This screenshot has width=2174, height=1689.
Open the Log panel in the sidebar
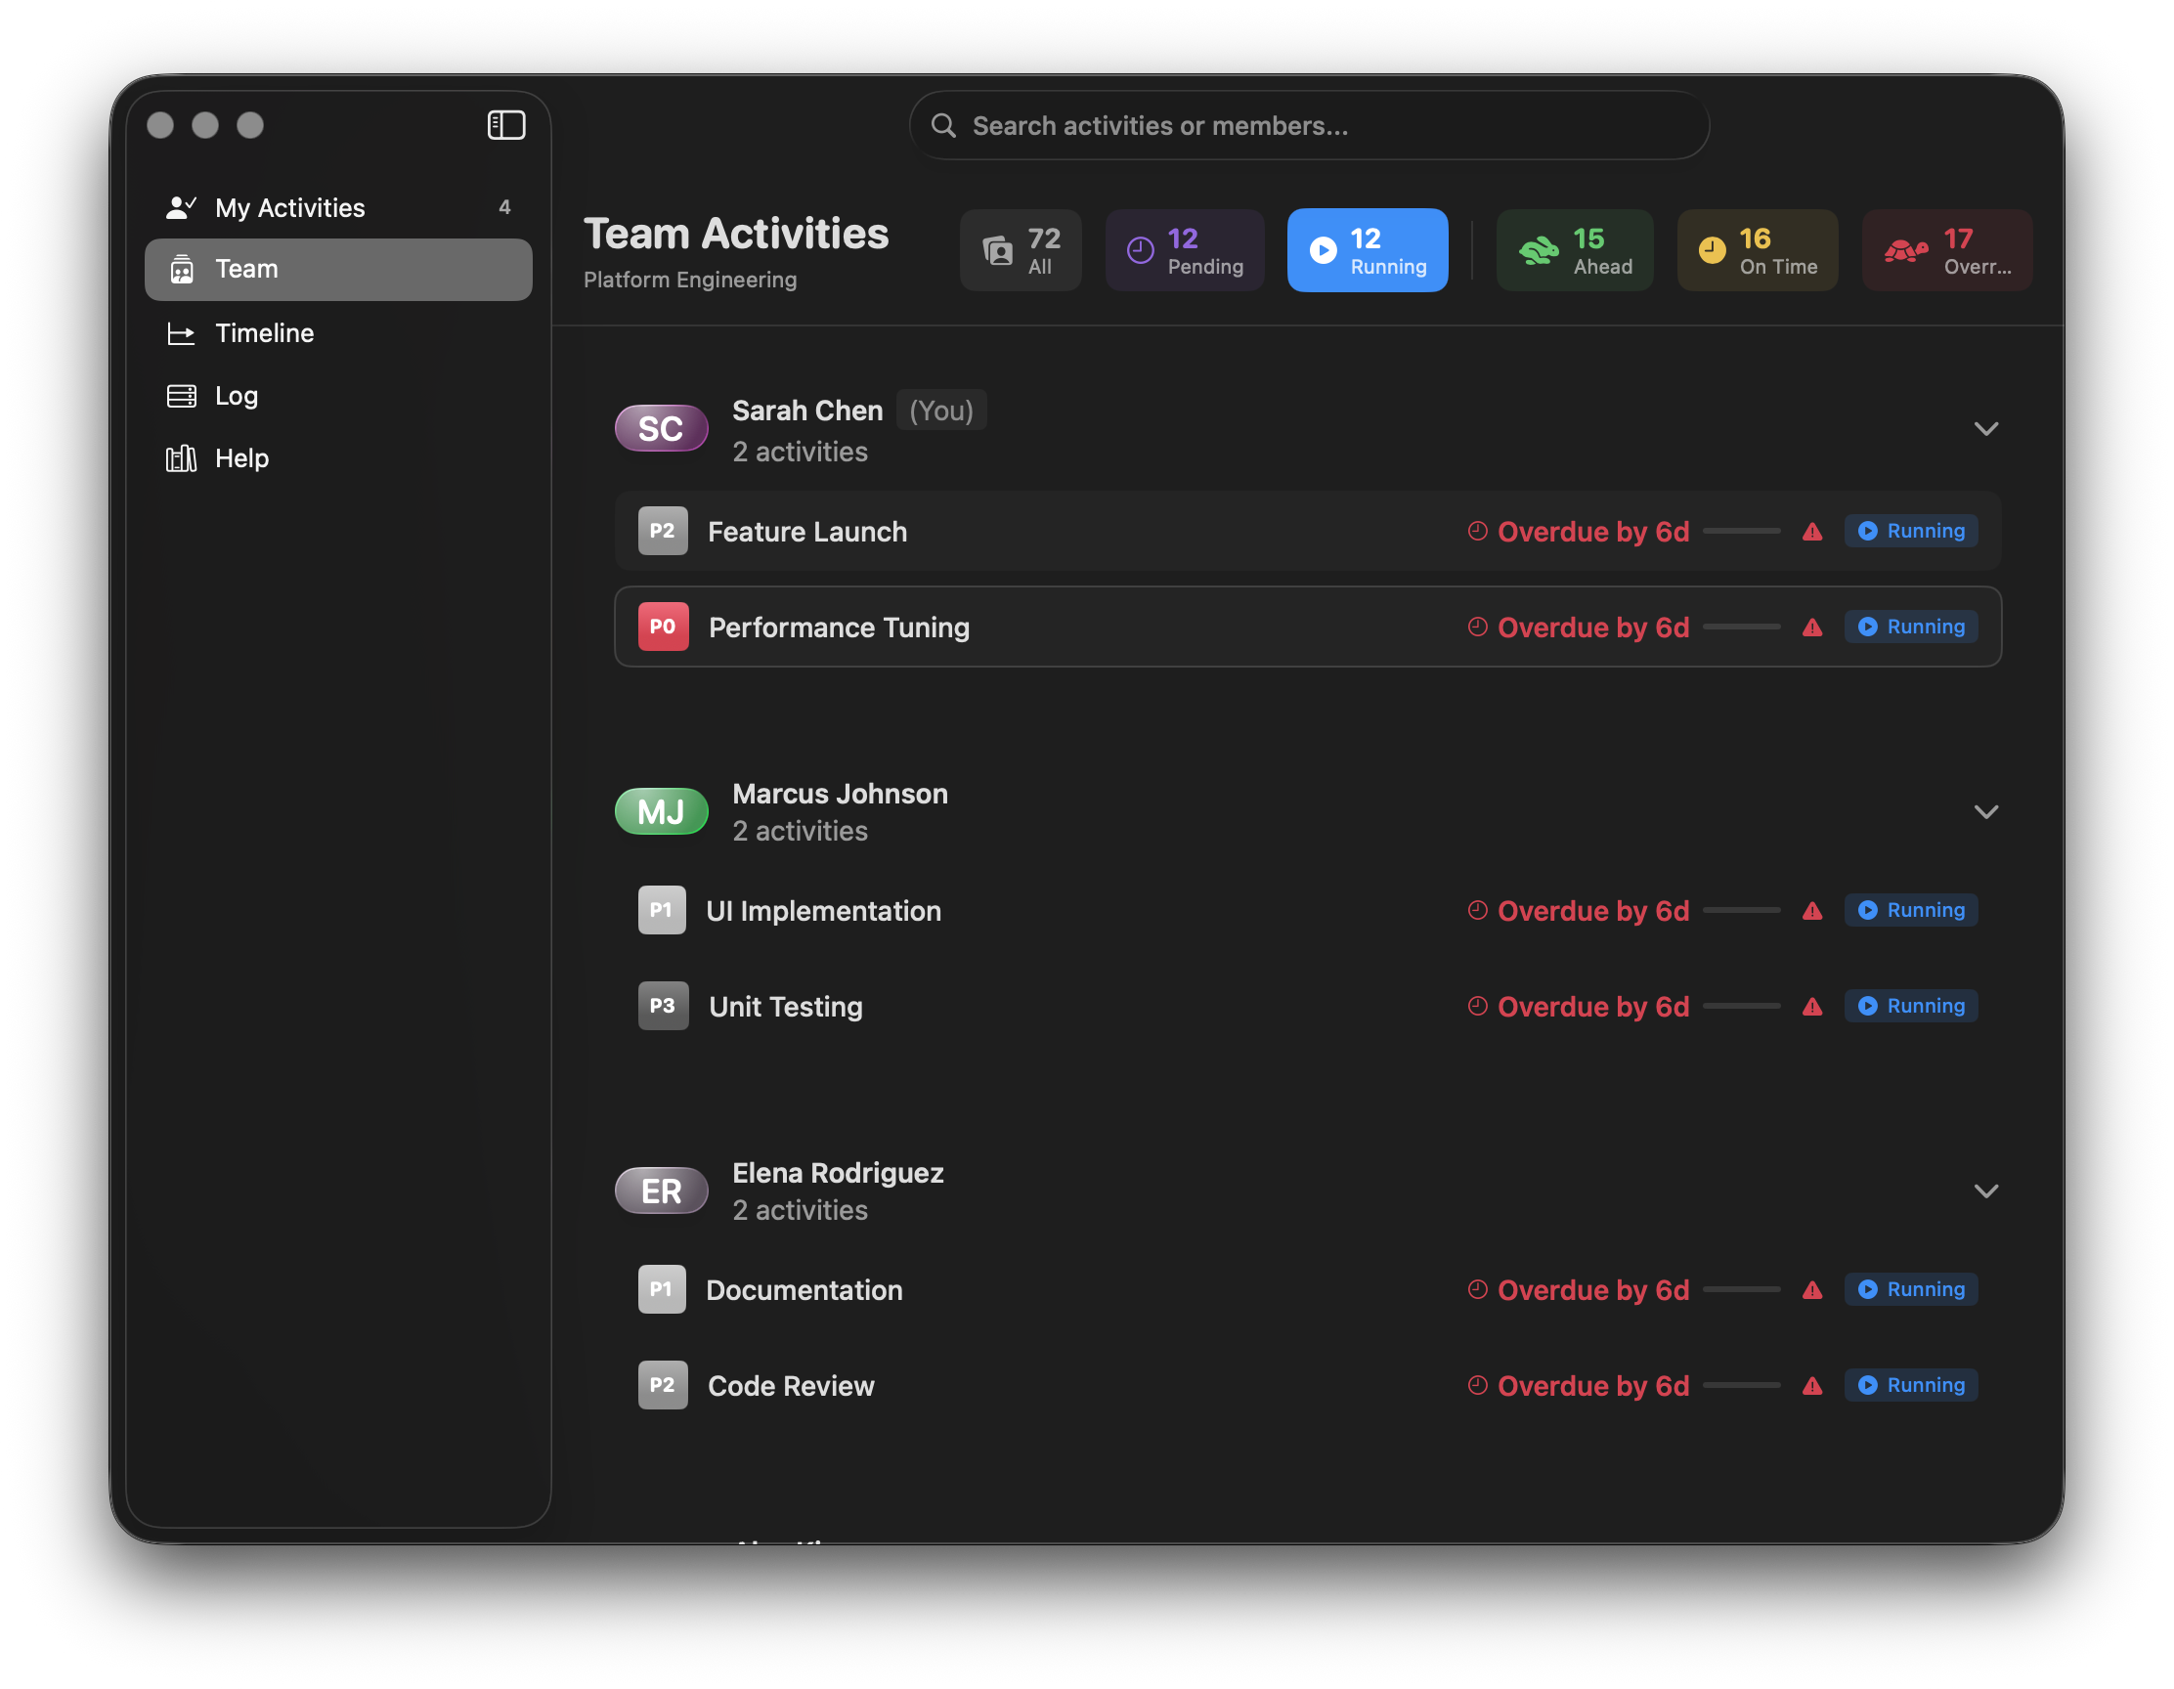coord(237,395)
